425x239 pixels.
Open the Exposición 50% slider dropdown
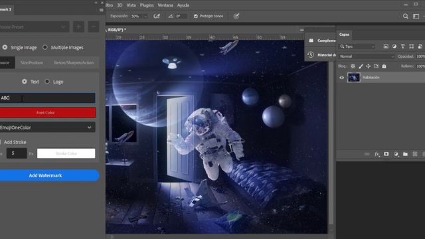(145, 16)
